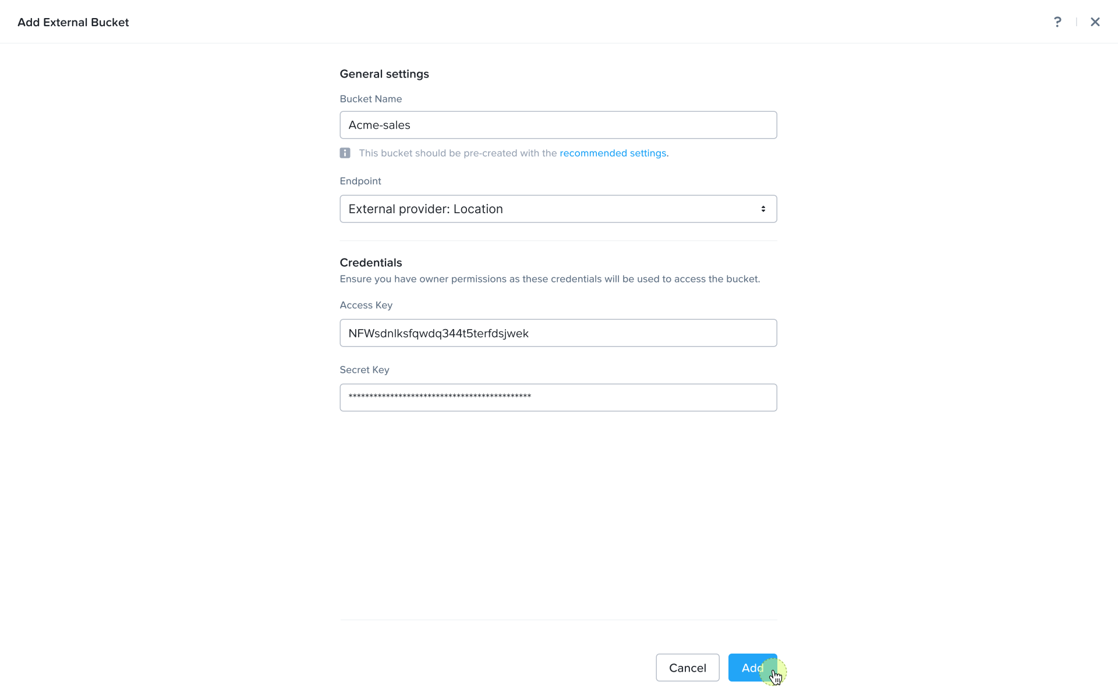Close the Add External Bucket dialog
Viewport: 1118px width, 699px height.
pyautogui.click(x=1095, y=22)
